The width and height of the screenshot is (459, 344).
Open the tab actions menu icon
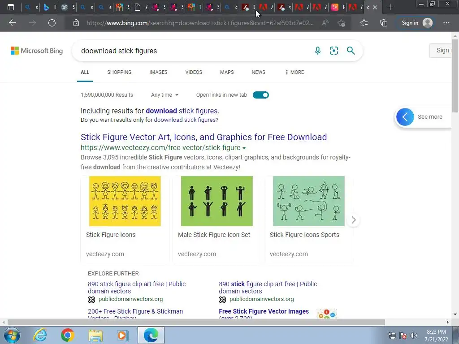pyautogui.click(x=11, y=7)
